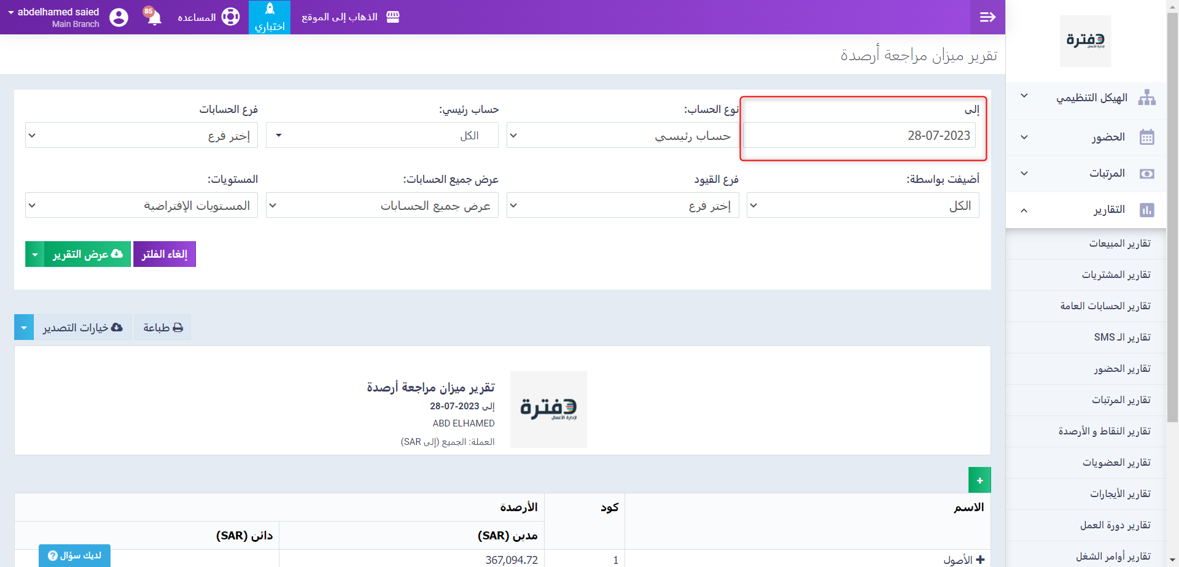Click the ABD ELHAMED text in report header
Viewport: 1179px width, 567px height.
tap(464, 423)
